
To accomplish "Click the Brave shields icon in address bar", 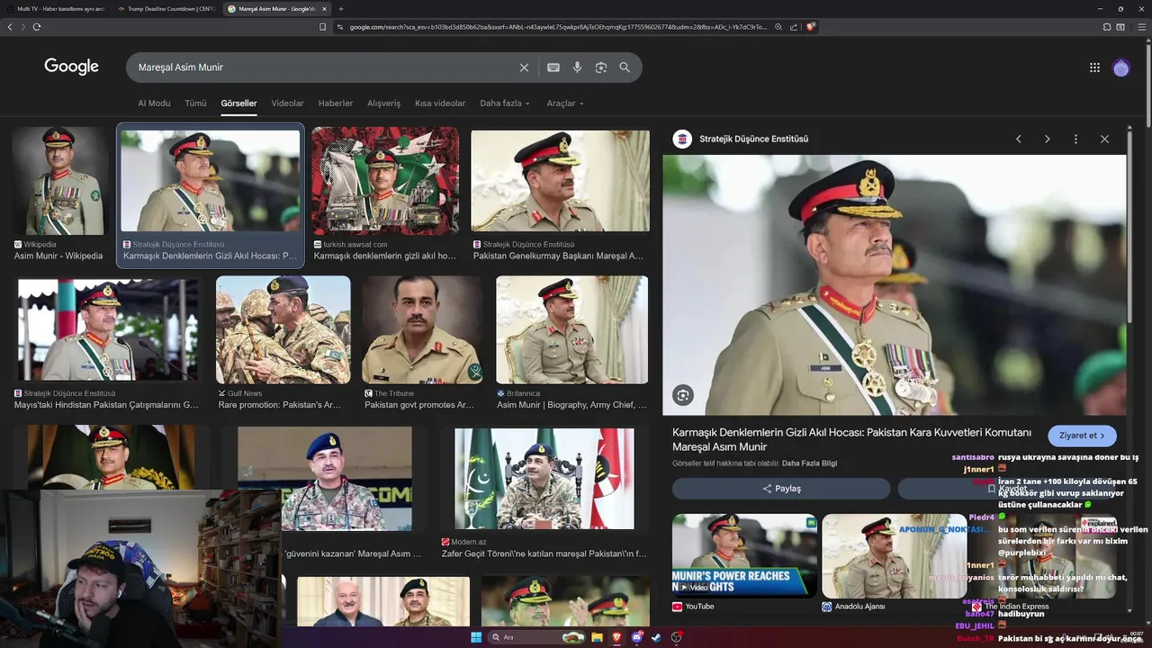I will [811, 27].
